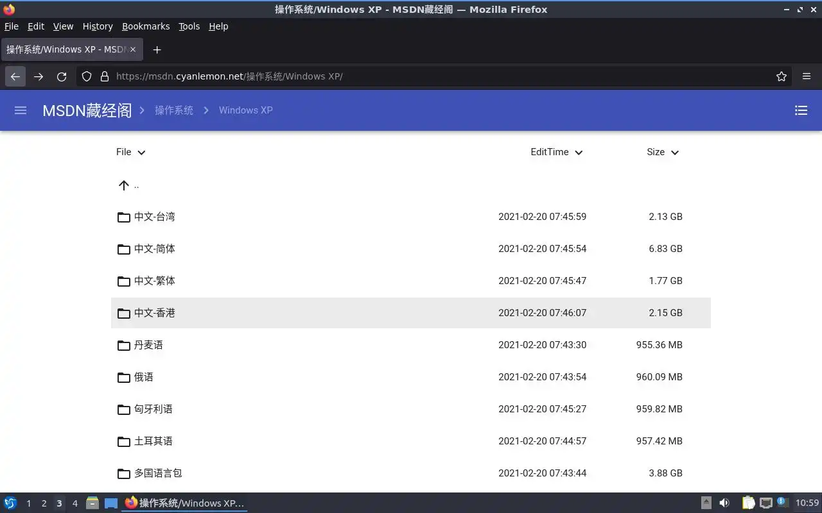Close the 操作系统/Windows XP tab

(x=133, y=49)
